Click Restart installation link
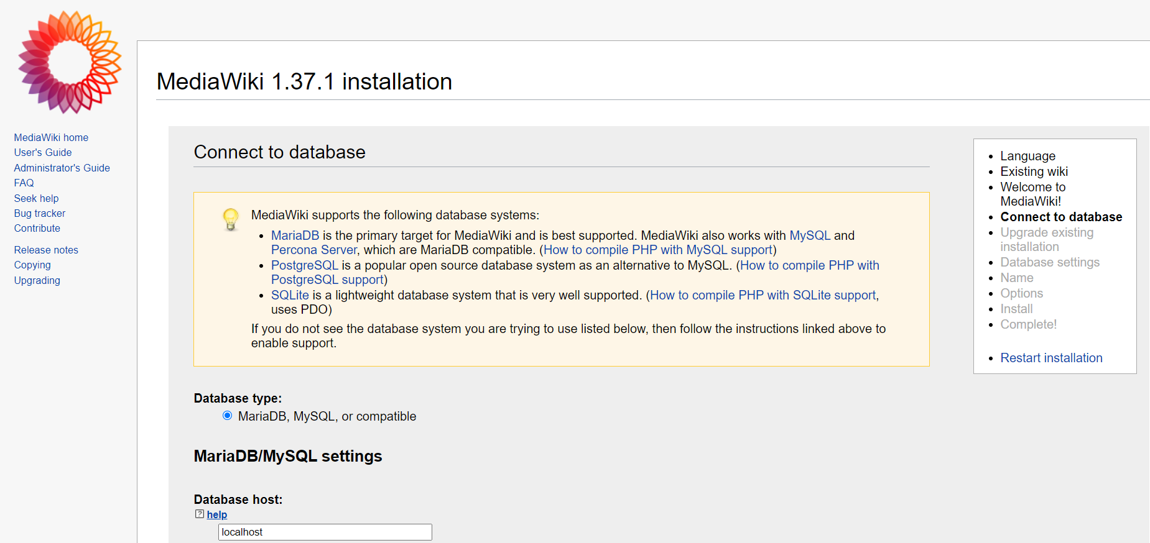 point(1051,358)
